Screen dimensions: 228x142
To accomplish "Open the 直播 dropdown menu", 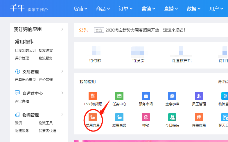I will pos(171,9).
